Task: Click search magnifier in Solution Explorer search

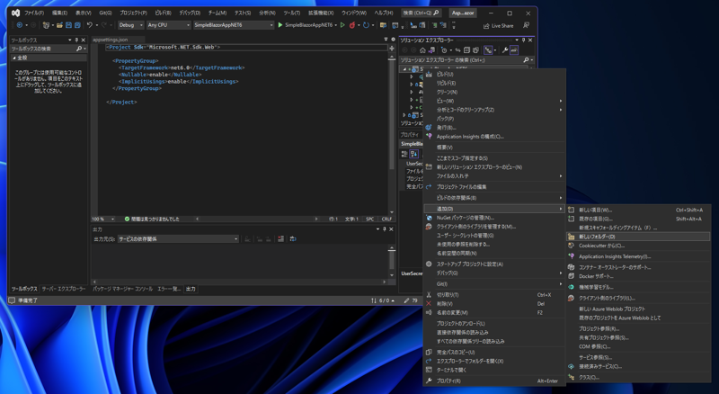Action: click(526, 60)
